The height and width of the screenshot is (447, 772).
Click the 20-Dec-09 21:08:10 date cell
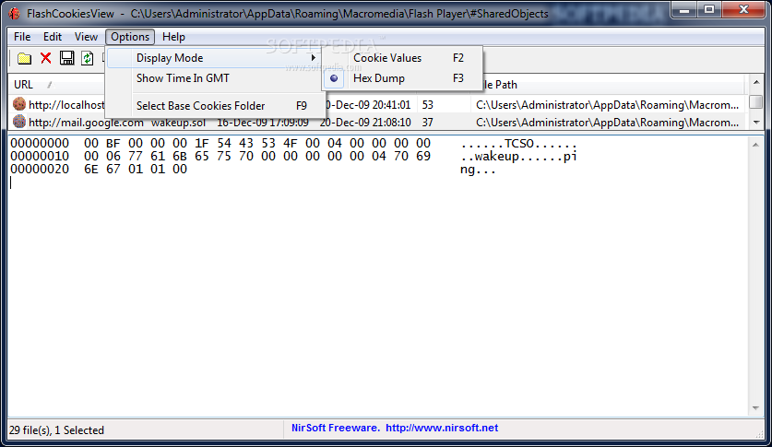[365, 122]
